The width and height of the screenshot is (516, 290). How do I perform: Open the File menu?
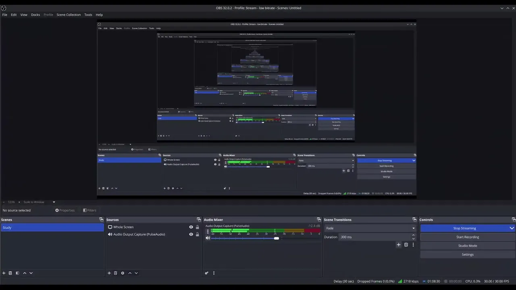(x=5, y=14)
